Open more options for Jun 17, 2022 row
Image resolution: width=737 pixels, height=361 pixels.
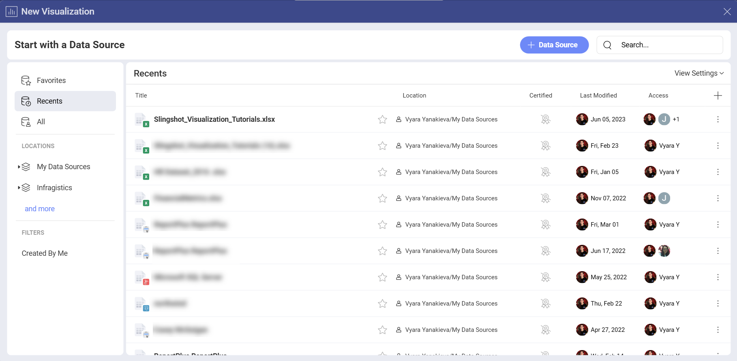[718, 251]
